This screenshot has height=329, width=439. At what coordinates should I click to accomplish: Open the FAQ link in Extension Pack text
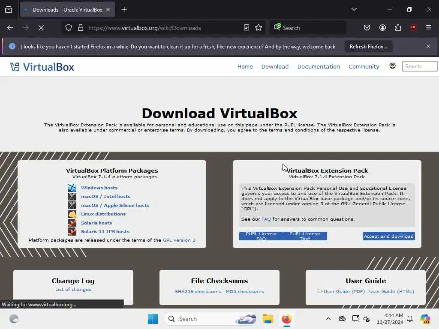click(266, 219)
